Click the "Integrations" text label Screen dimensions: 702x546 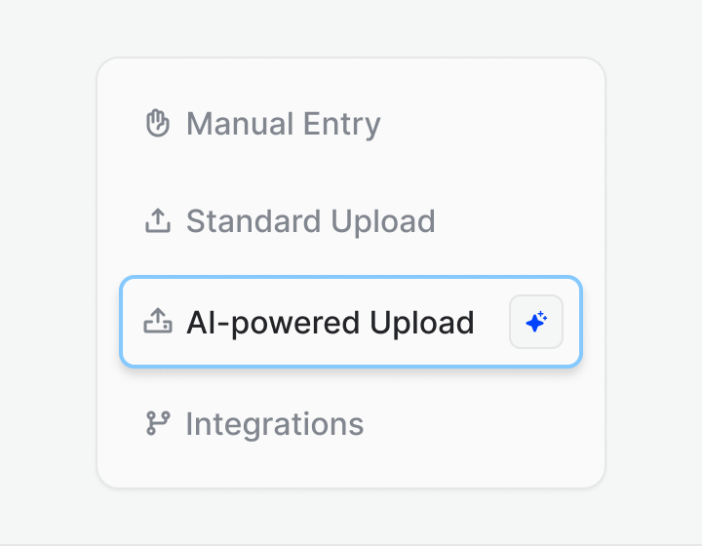[275, 425]
